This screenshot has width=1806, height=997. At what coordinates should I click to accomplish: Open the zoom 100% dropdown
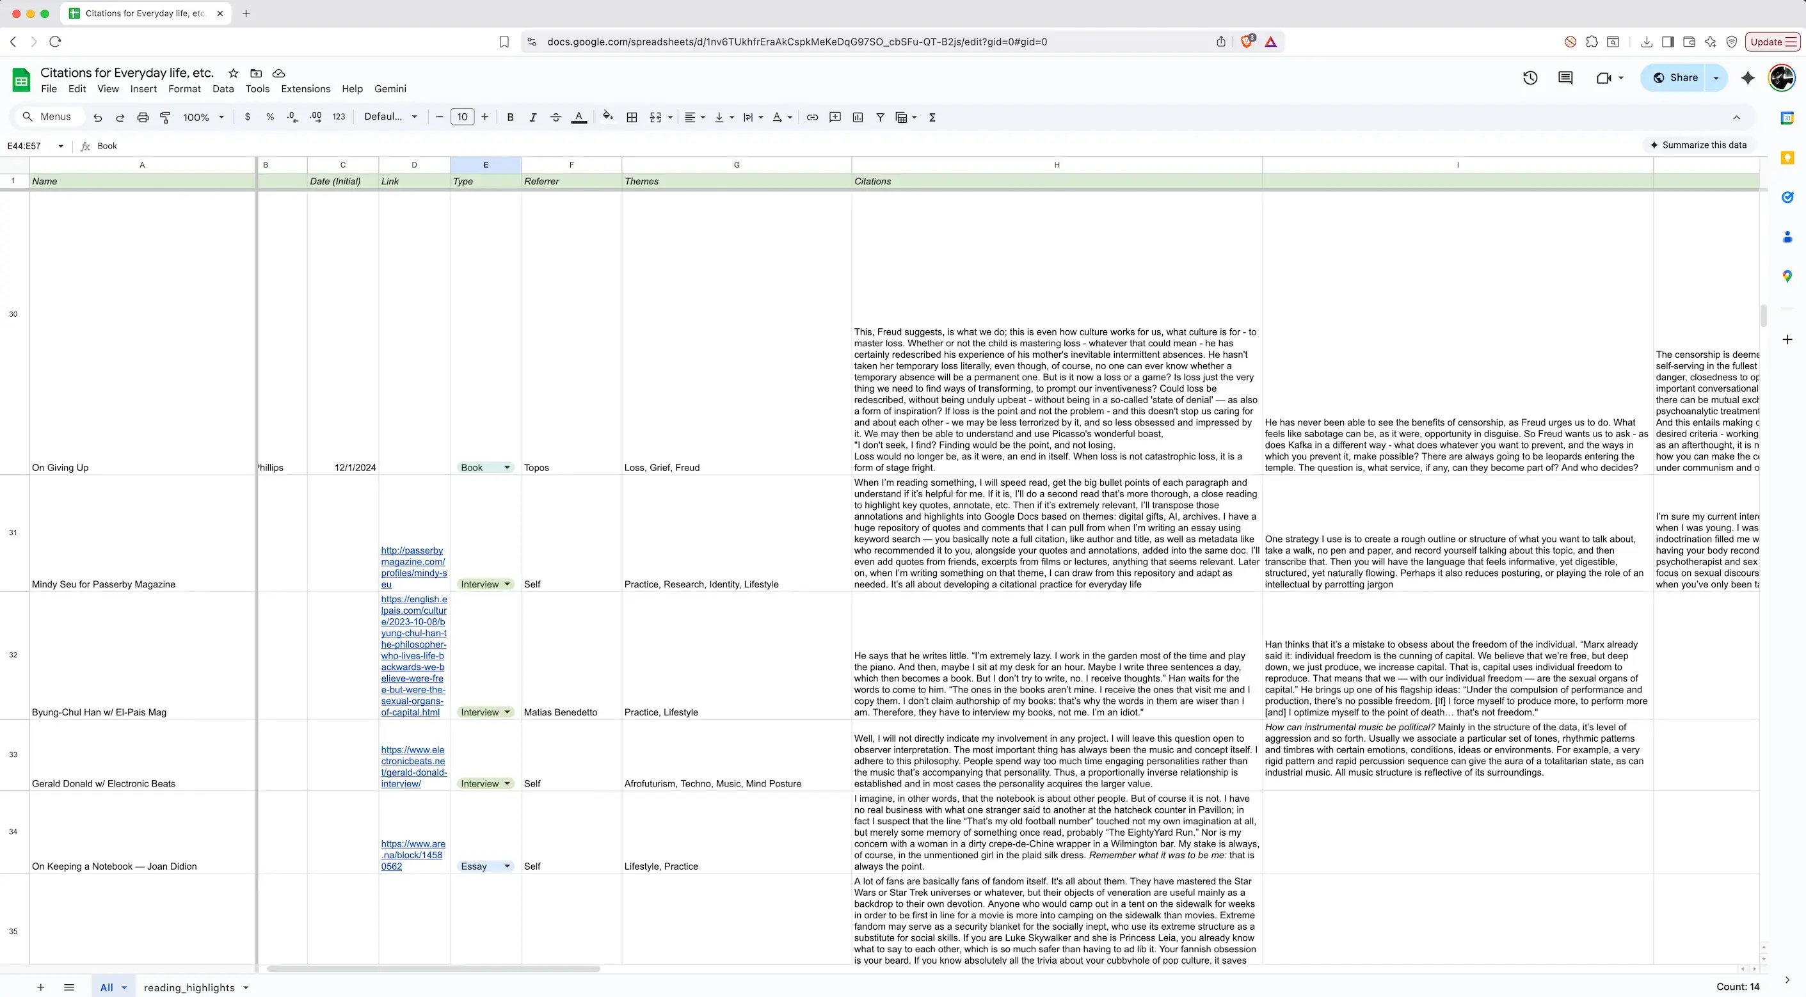[x=204, y=117]
